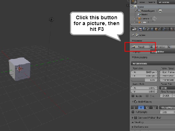Click the RenderLayers icon in the outliner
The image size is (175, 131).
(139, 11)
